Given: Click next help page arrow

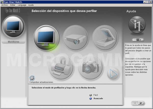Looking at the screenshot, I should 141,40.
